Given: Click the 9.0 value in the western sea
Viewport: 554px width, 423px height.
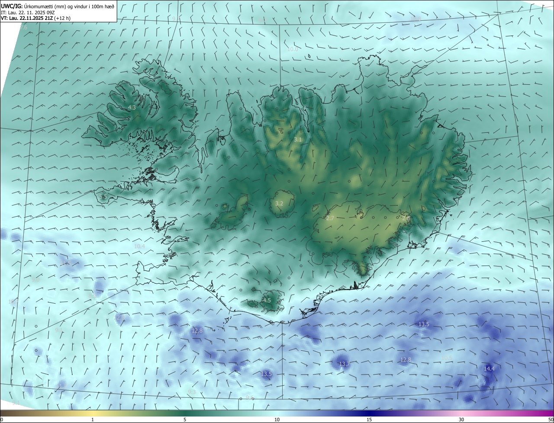Looking at the screenshot, I should [35, 279].
